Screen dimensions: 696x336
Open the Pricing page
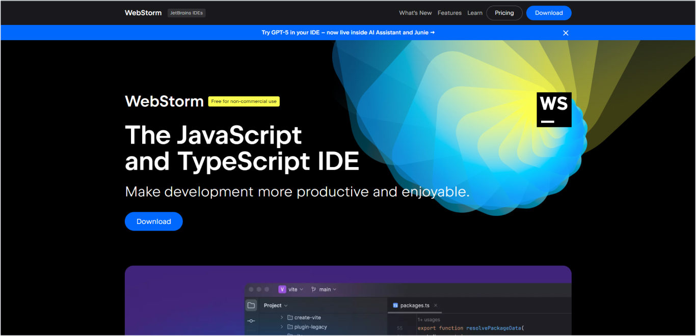pos(504,13)
